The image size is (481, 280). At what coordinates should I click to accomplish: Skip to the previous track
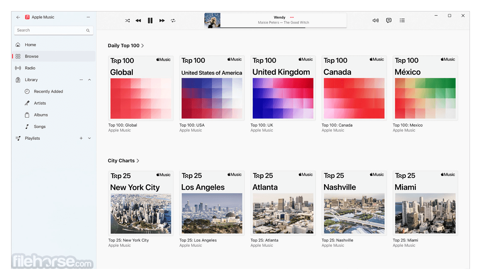[x=138, y=21]
